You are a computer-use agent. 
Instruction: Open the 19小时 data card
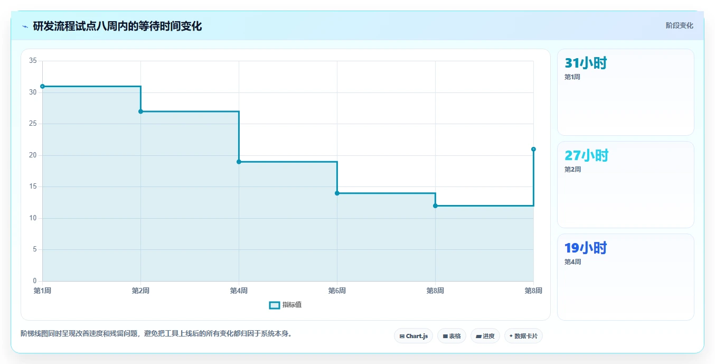pyautogui.click(x=626, y=277)
